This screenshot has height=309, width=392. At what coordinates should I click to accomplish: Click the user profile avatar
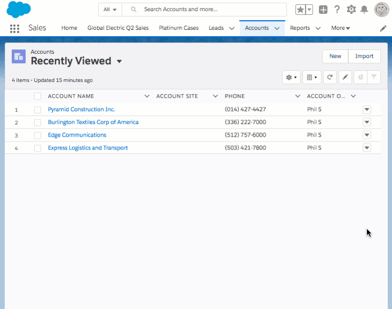pos(381,10)
